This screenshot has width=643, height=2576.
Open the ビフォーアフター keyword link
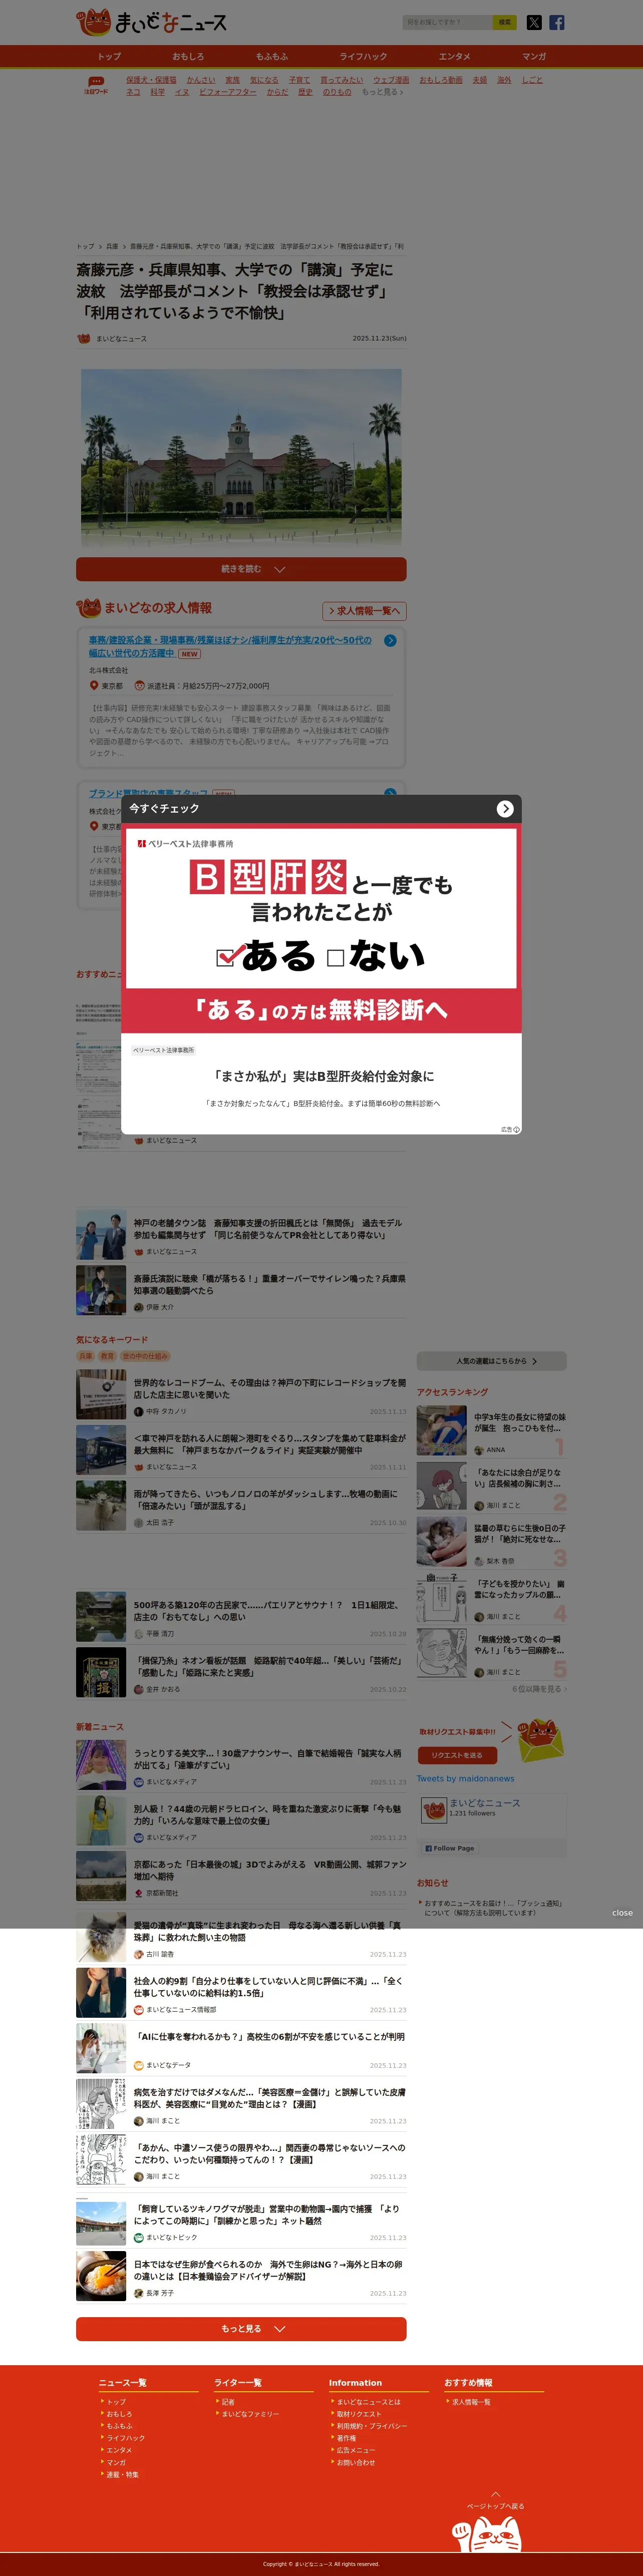[228, 92]
